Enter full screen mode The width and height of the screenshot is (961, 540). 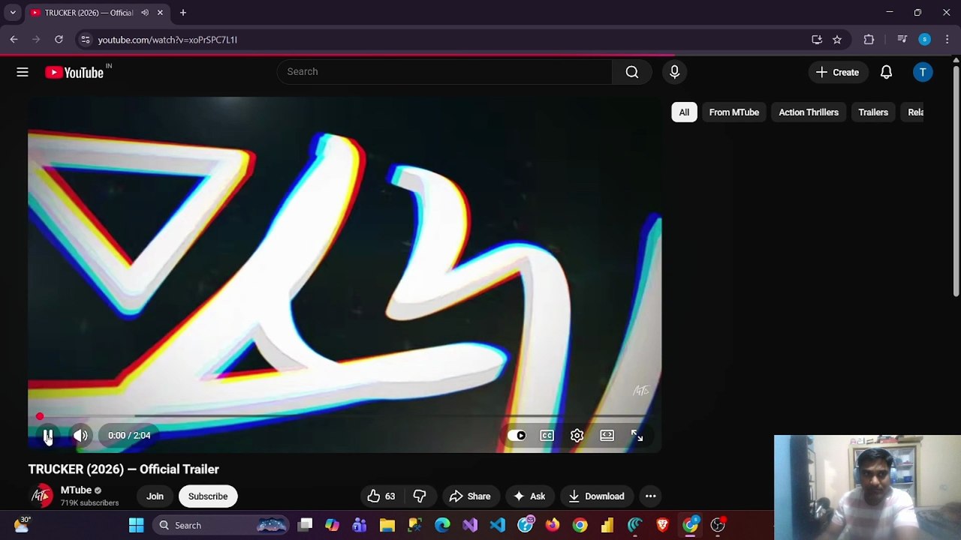(637, 436)
